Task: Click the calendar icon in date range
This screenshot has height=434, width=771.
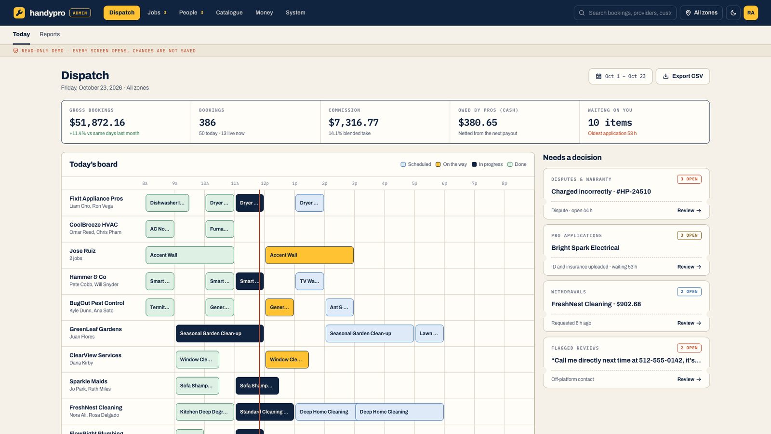Action: [598, 76]
